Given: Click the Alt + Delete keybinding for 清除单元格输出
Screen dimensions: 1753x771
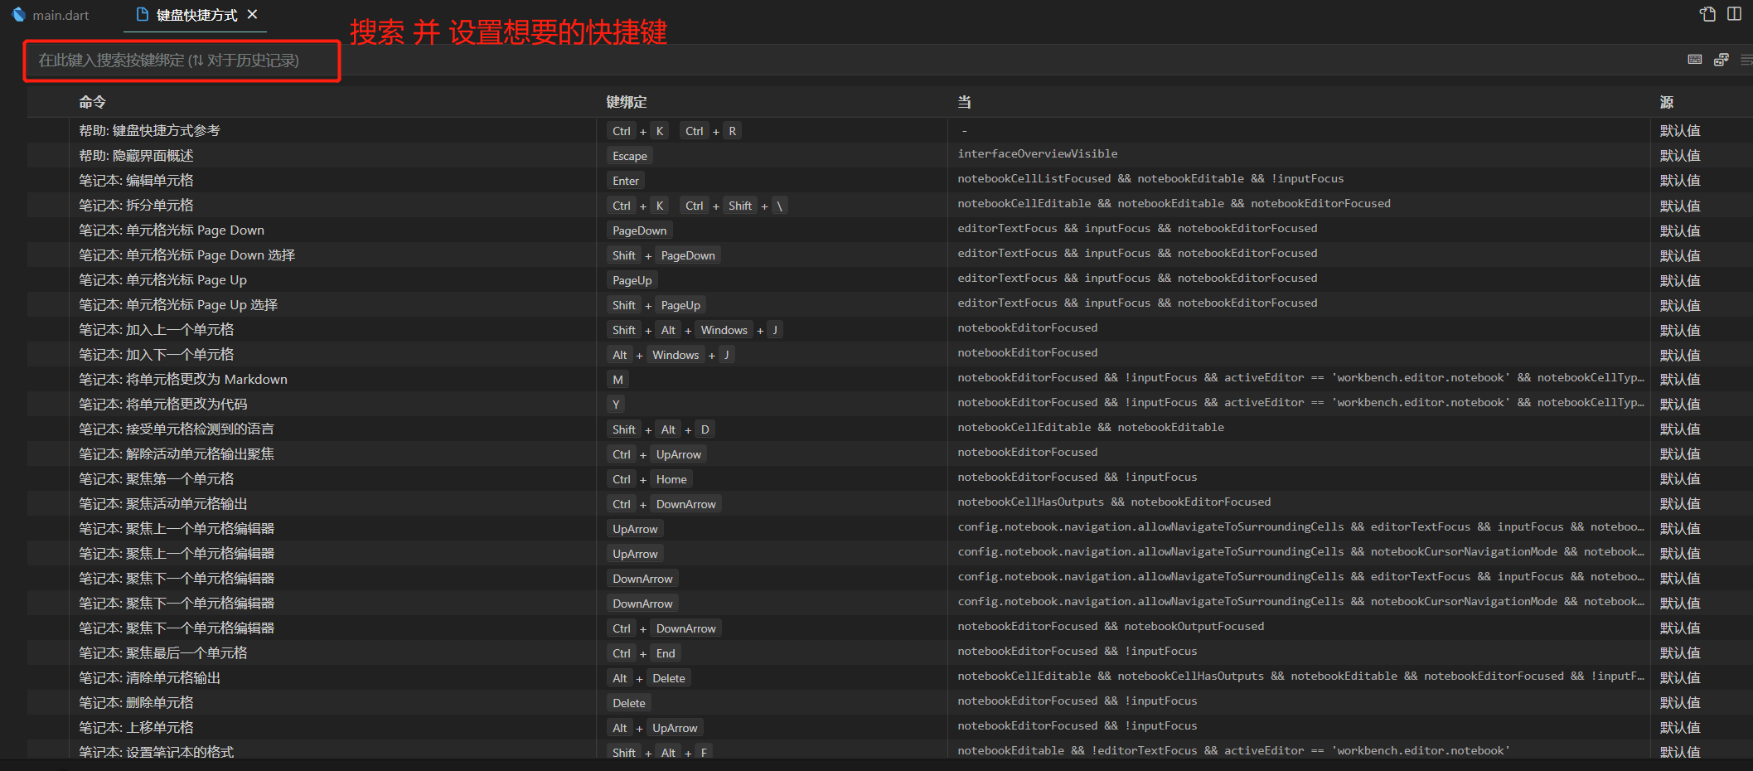Looking at the screenshot, I should (x=648, y=678).
